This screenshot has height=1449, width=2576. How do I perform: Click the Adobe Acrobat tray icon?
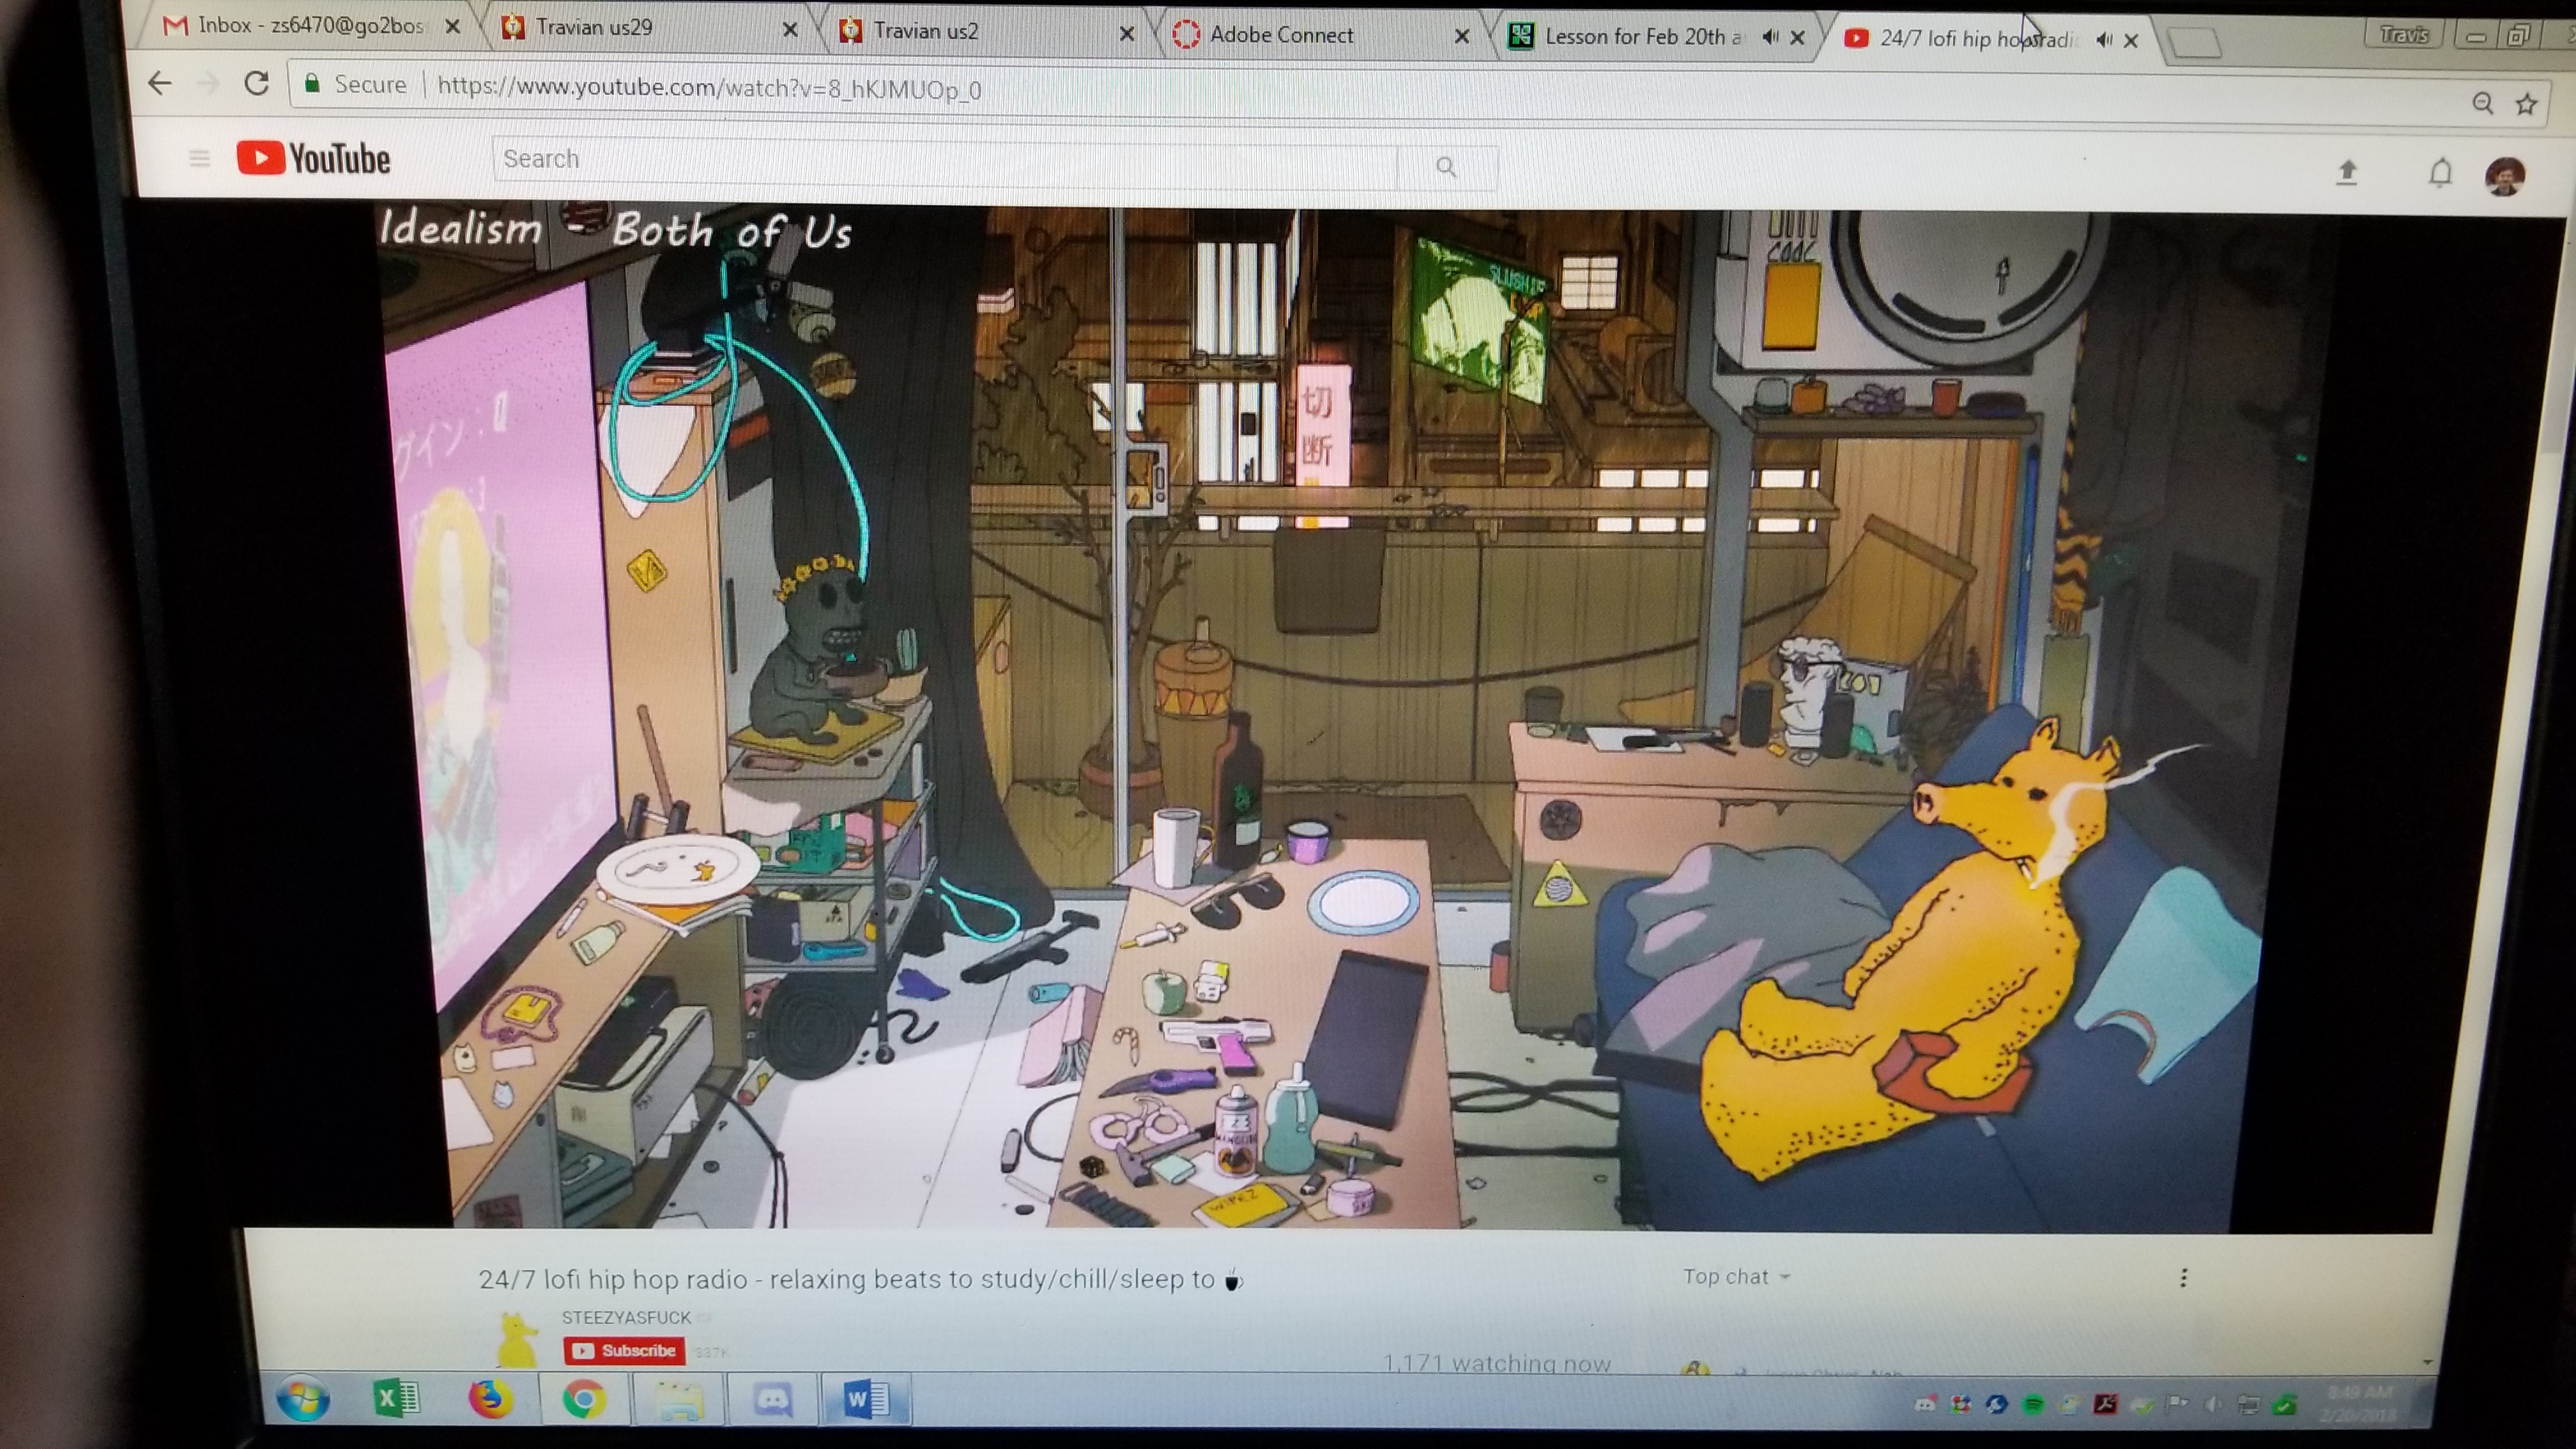click(2105, 1404)
